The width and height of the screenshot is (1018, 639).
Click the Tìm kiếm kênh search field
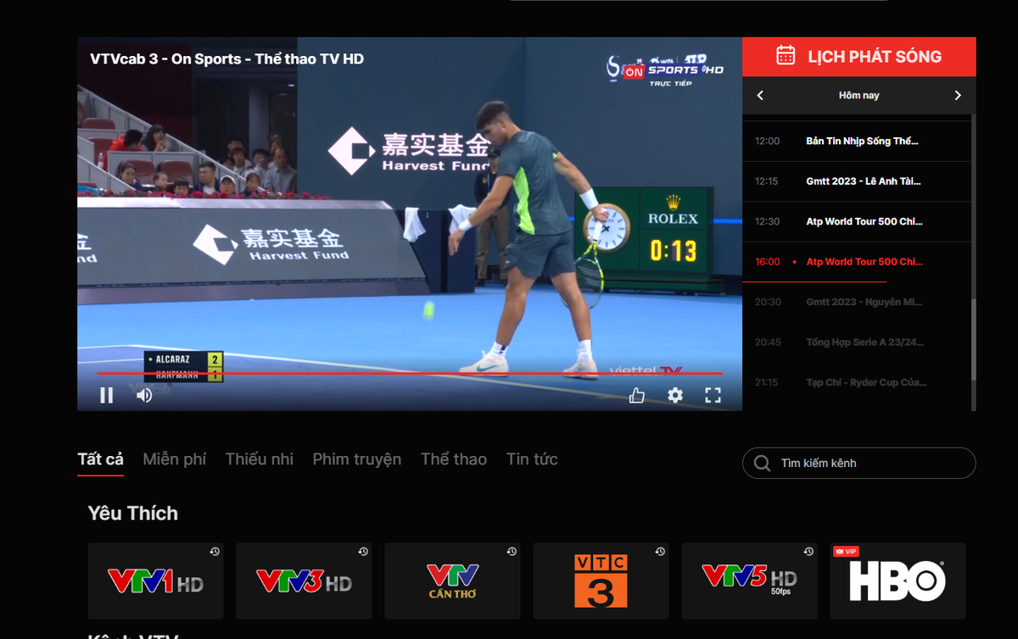click(x=859, y=464)
